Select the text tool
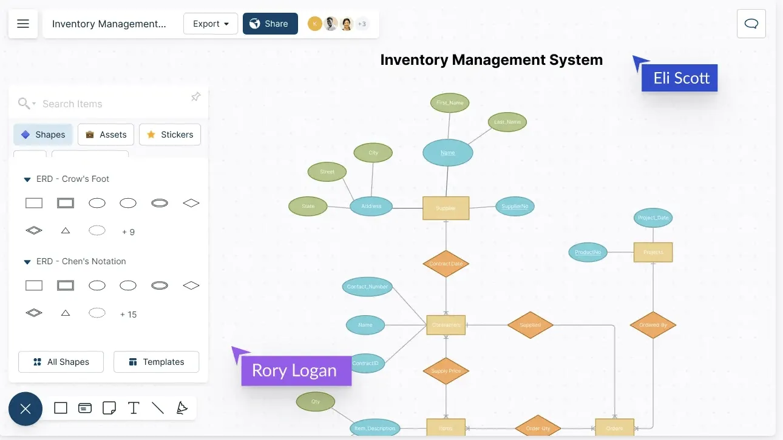 tap(134, 408)
